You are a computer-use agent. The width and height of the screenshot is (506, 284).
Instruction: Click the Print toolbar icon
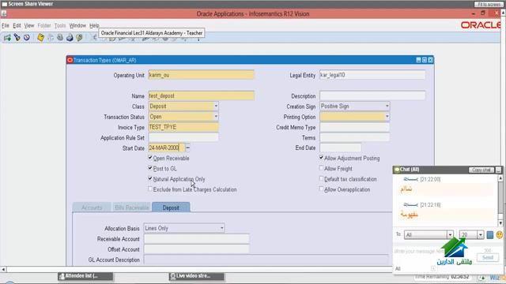point(70,38)
